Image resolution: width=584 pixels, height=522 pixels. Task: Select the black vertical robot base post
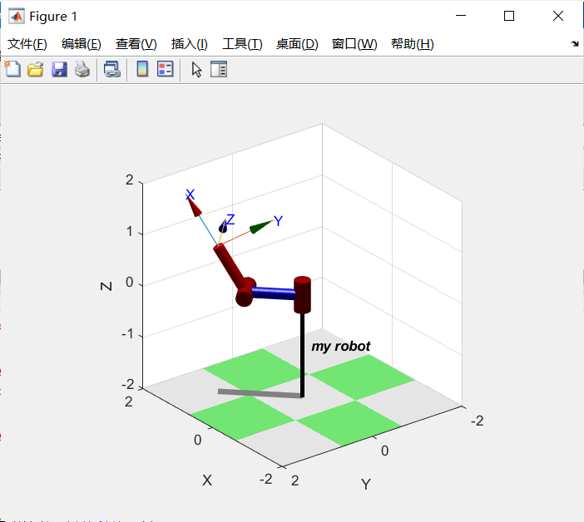303,355
